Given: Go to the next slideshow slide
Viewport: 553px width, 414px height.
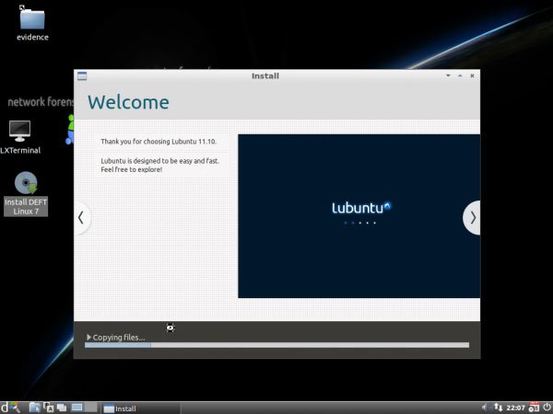Looking at the screenshot, I should 472,217.
